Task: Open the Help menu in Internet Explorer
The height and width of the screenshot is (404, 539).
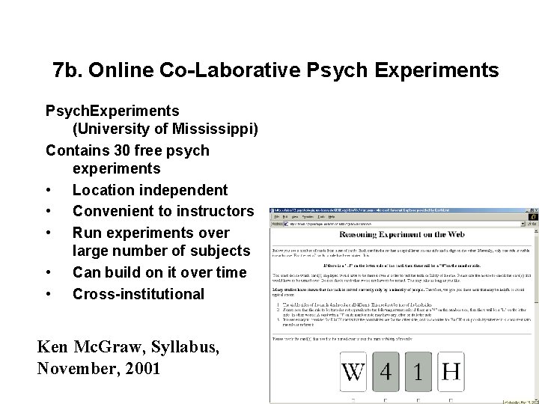Action: click(332, 217)
